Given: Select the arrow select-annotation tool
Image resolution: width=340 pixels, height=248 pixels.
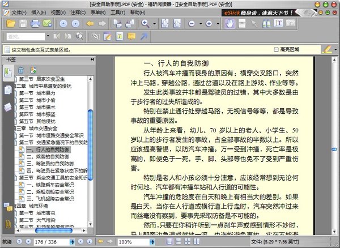Looking at the screenshot, I should (254, 23).
